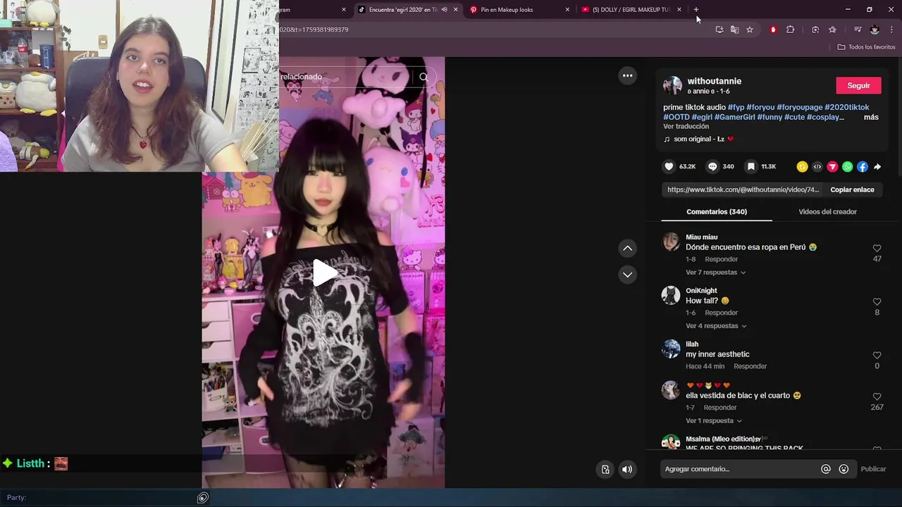Install app icon in the address bar
This screenshot has height=507, width=902.
point(719,30)
